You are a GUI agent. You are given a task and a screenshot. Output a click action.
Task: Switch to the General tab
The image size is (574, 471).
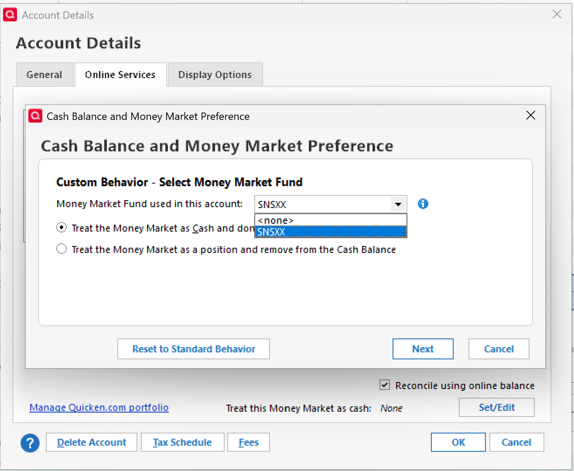pos(44,75)
